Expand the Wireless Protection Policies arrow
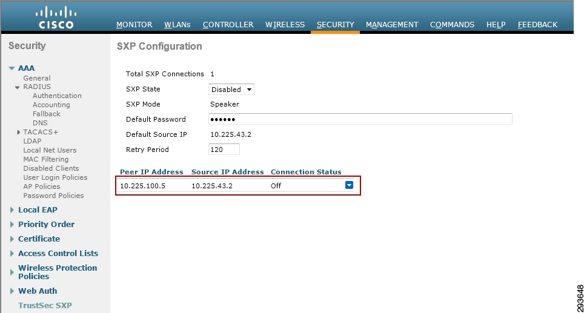 click(12, 272)
